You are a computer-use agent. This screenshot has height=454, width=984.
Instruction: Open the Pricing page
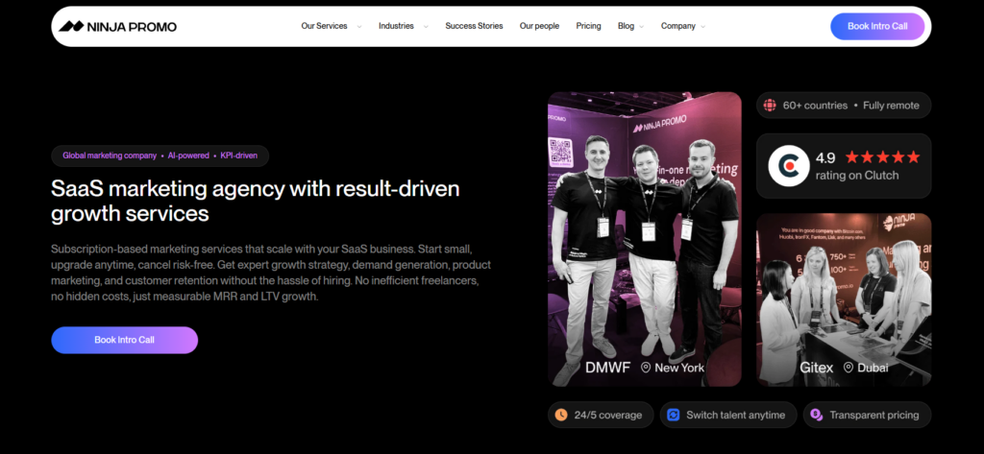coord(589,26)
